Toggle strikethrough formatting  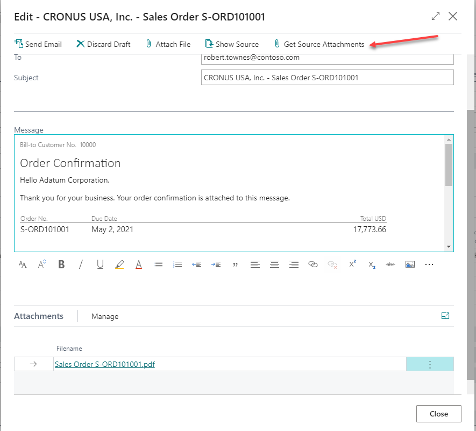tap(390, 264)
